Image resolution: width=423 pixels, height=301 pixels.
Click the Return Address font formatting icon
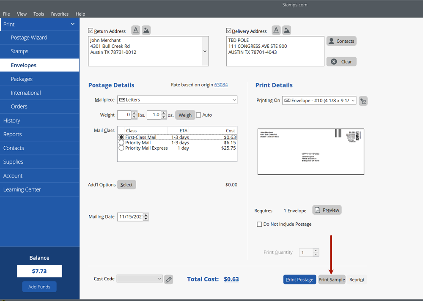pos(135,30)
